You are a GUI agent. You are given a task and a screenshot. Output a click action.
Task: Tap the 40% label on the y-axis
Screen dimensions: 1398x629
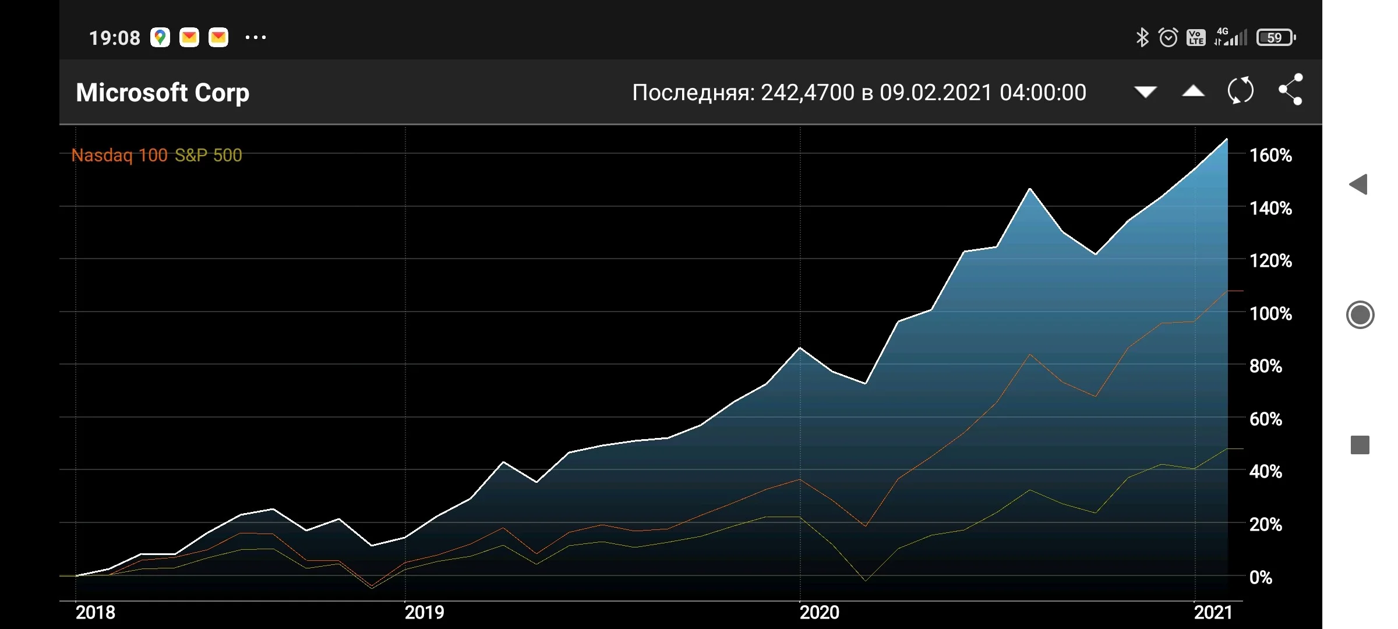pos(1266,472)
